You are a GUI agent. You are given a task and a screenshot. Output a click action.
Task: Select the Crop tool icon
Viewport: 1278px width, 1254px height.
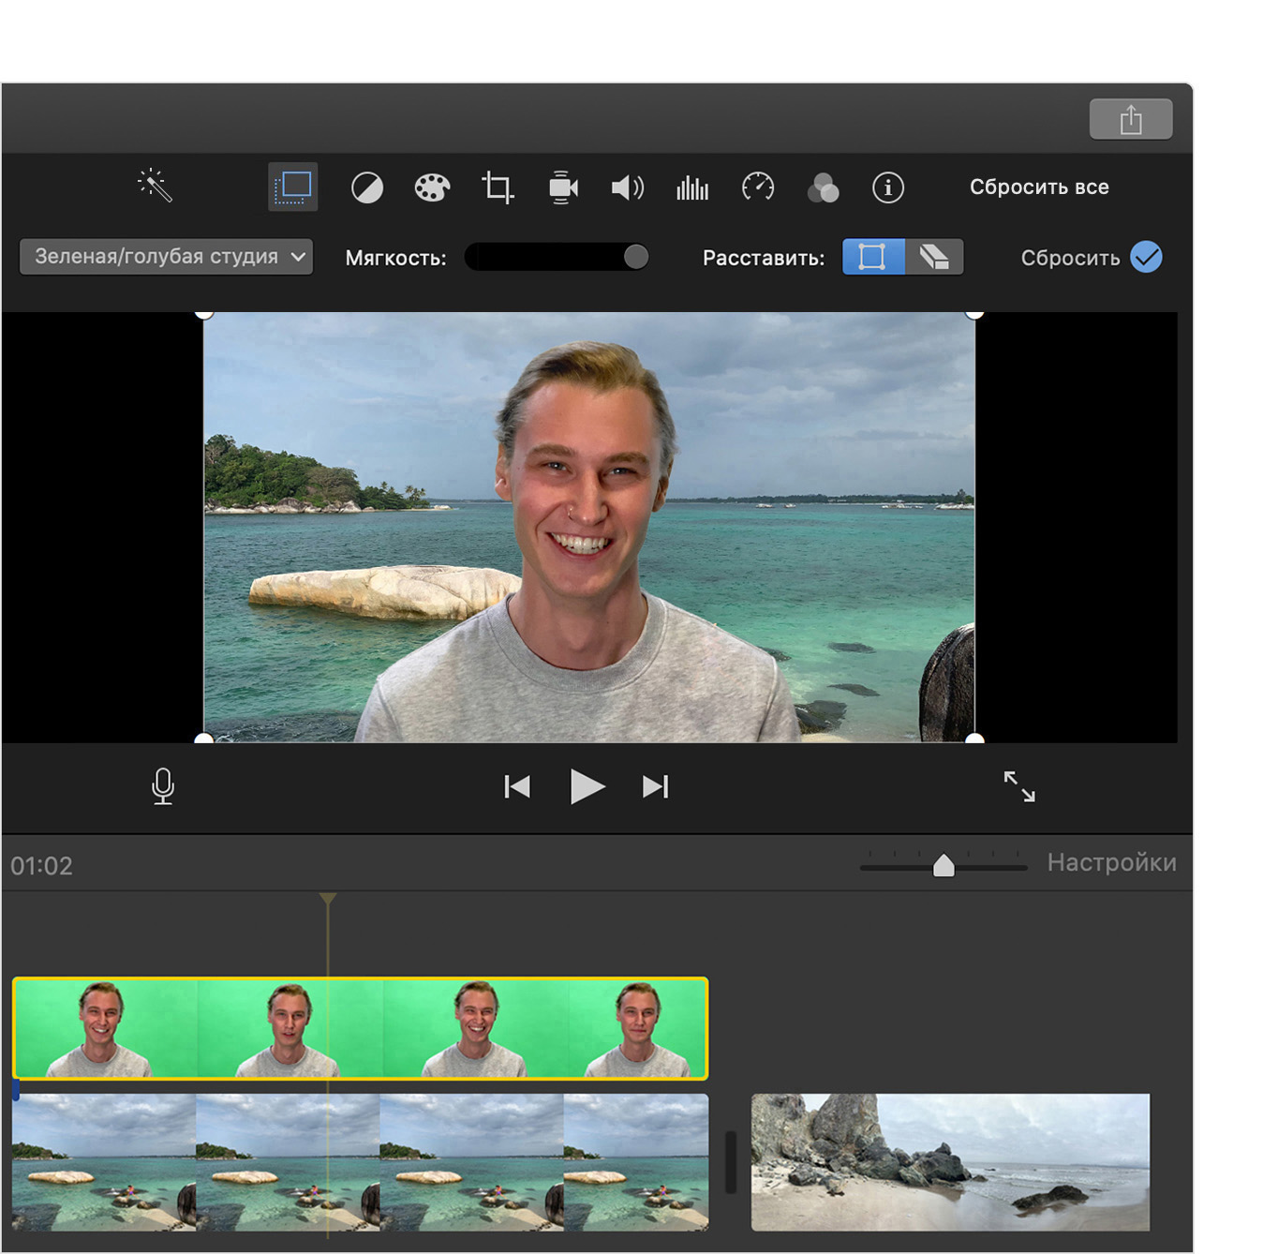(497, 188)
